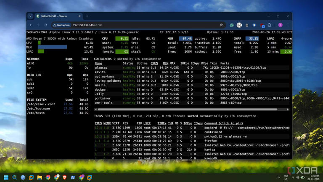Open the browser extensions puzzle icon

click(x=270, y=25)
